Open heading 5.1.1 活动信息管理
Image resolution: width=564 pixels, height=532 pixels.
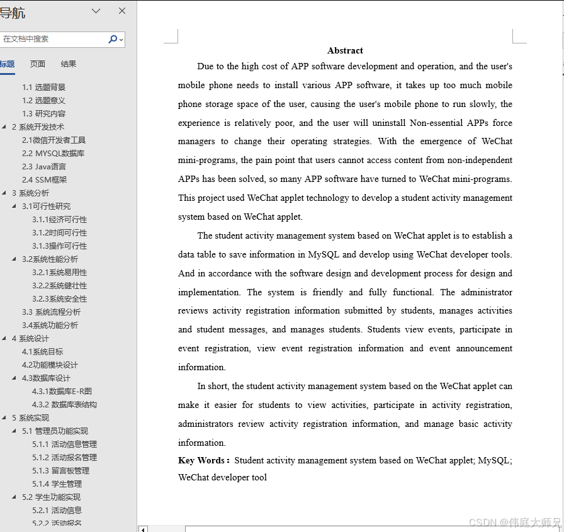click(64, 444)
